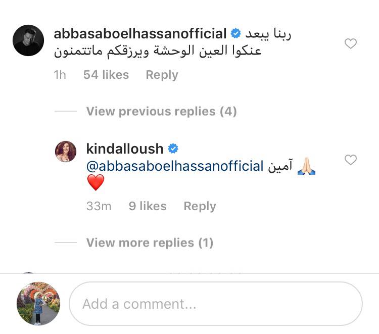Click the 33m timestamp
Image resolution: width=379 pixels, height=334 pixels.
pos(99,206)
